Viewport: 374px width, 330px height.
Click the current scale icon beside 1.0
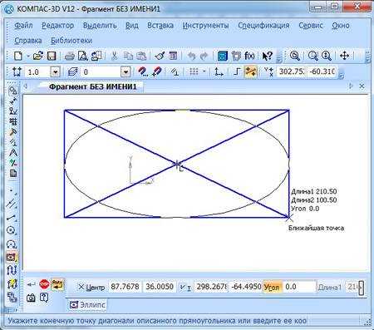click(x=17, y=71)
